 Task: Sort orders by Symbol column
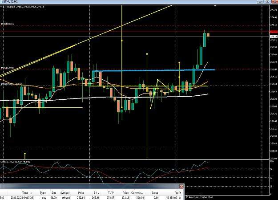64,193
